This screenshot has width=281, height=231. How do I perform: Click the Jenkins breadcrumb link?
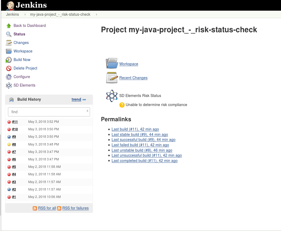point(12,14)
